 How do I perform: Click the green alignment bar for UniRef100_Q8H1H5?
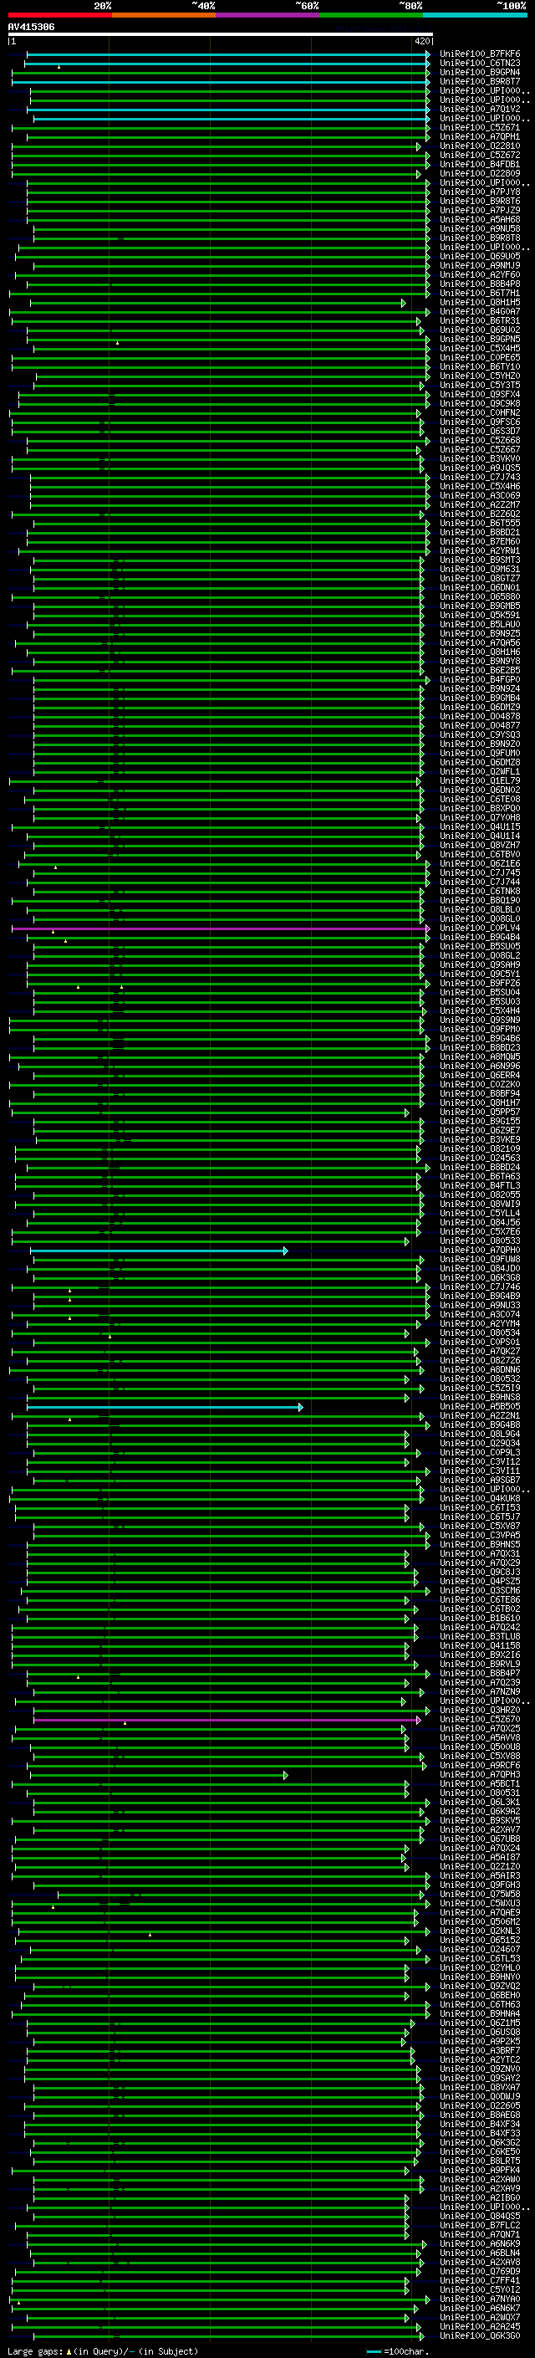coord(217,303)
